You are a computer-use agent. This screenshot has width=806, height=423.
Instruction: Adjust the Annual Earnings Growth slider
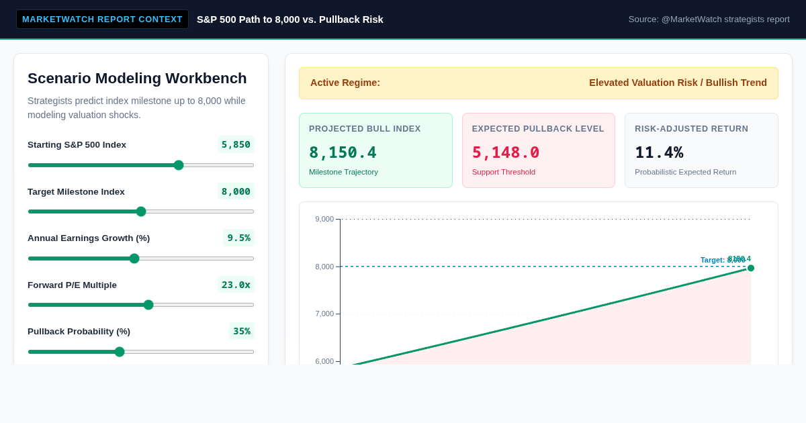tap(141, 258)
